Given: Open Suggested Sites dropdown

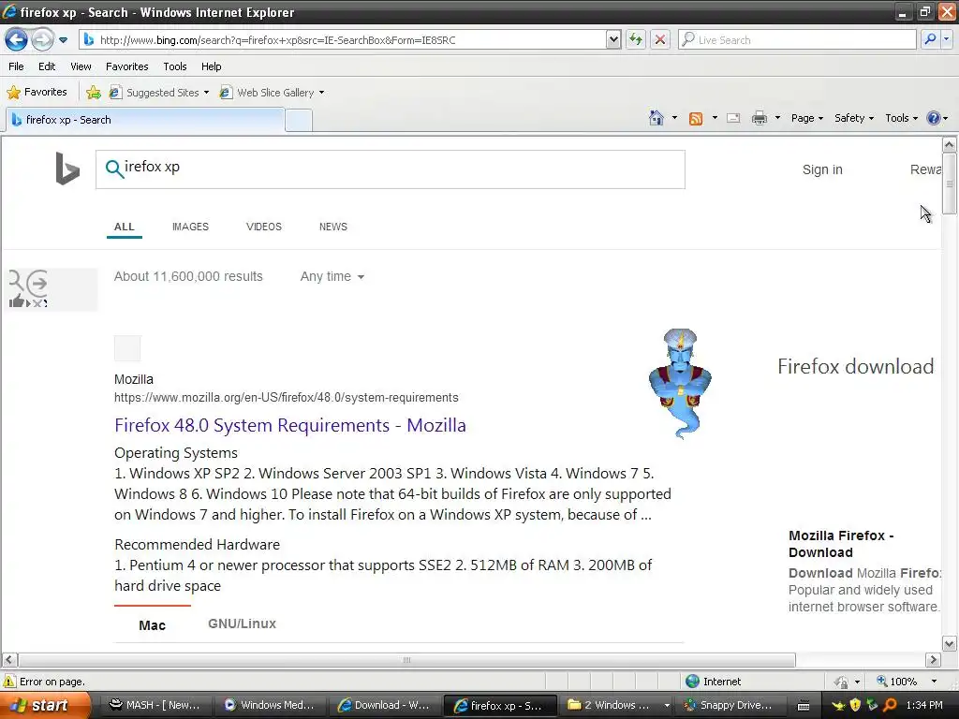Looking at the screenshot, I should [159, 93].
